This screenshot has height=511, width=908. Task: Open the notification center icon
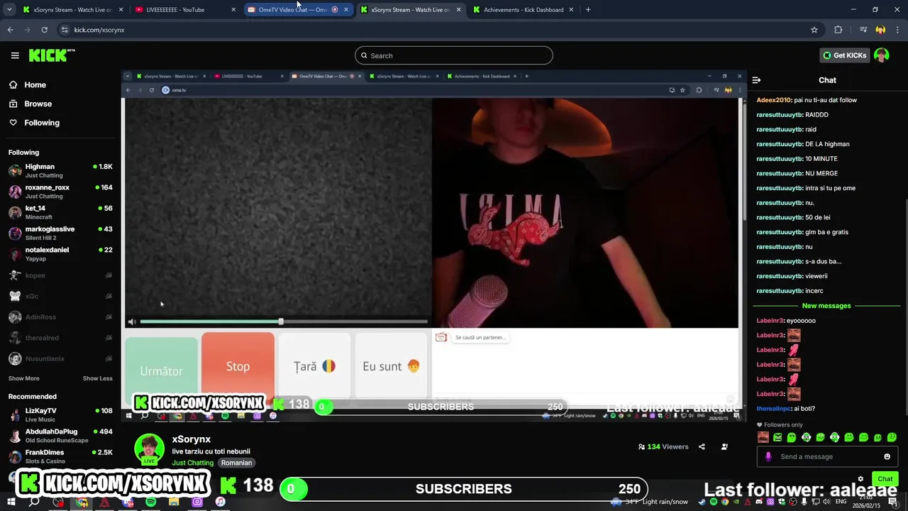click(x=892, y=502)
